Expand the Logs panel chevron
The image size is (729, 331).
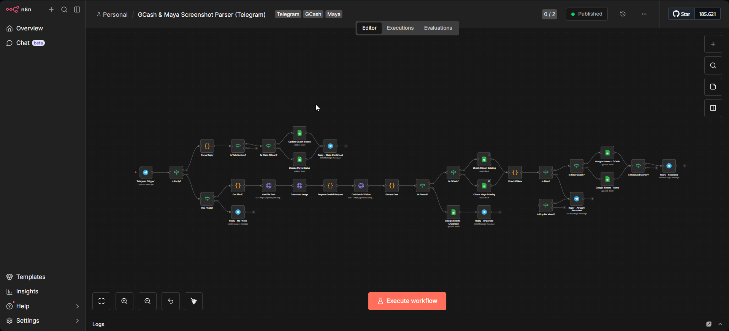(720, 324)
